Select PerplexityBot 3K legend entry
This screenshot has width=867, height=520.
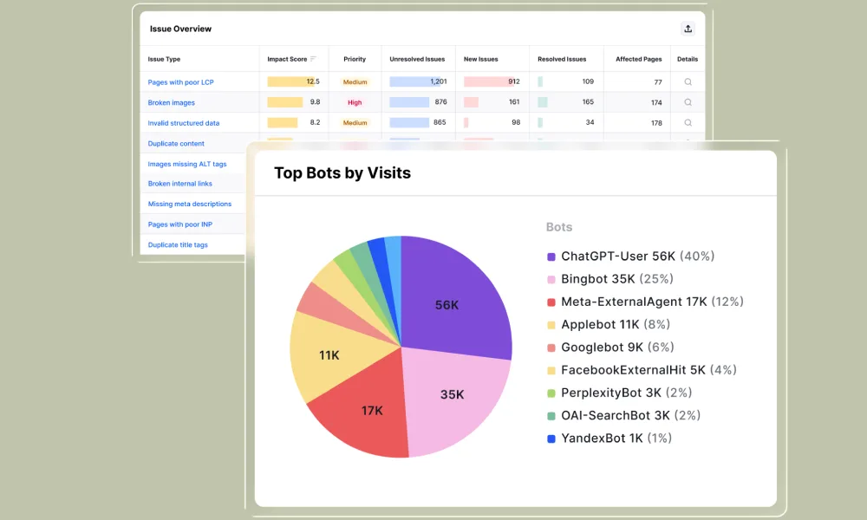coord(619,393)
